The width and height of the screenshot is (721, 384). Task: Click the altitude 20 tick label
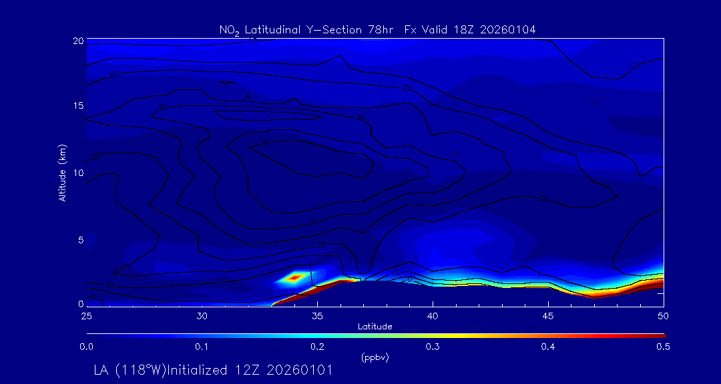pyautogui.click(x=77, y=41)
